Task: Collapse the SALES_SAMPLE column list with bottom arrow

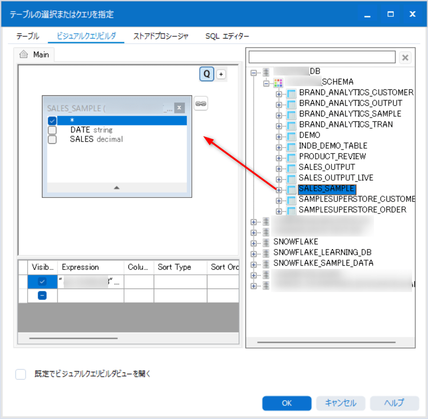Action: pos(117,188)
